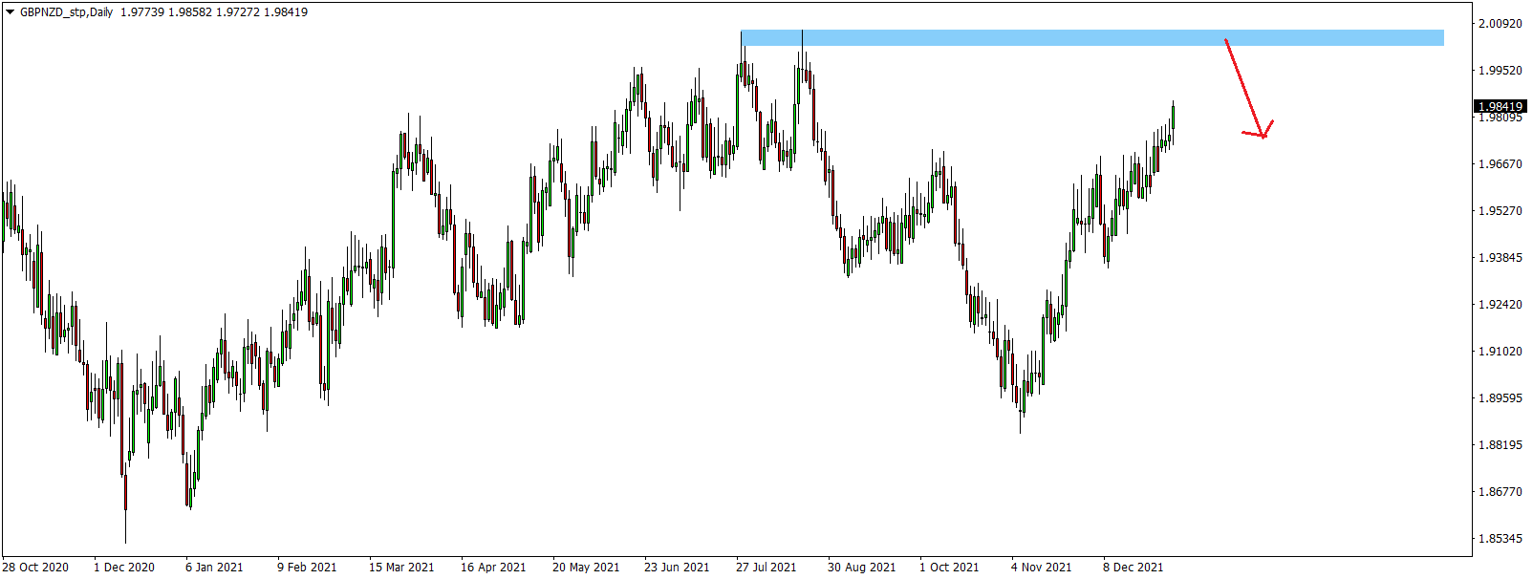Click the 9 Feb 2021 date label
The image size is (1533, 579).
point(307,568)
